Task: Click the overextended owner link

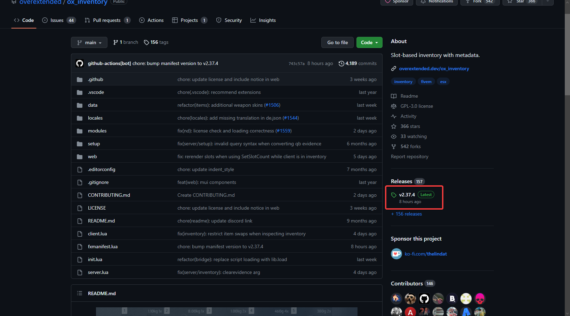Action: pyautogui.click(x=40, y=2)
